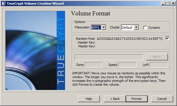Viewport: 177px width, 106px height.
Task: Enable the Dynamic checkbox
Action: point(145,28)
